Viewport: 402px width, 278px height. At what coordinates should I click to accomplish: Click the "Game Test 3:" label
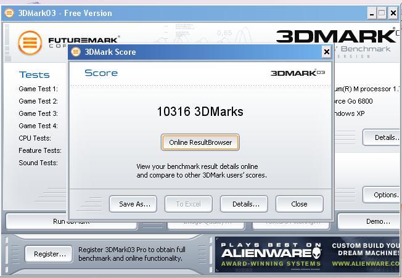pyautogui.click(x=38, y=113)
